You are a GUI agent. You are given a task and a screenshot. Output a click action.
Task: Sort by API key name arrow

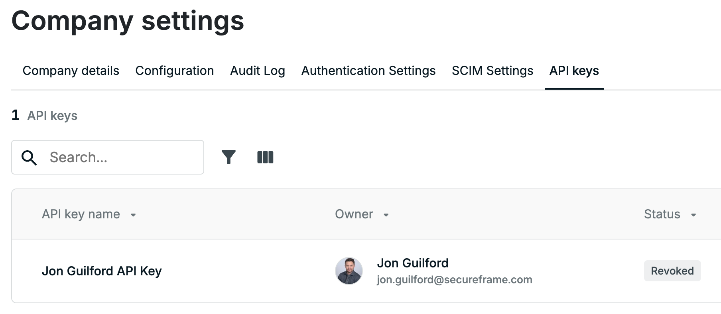[x=133, y=215]
